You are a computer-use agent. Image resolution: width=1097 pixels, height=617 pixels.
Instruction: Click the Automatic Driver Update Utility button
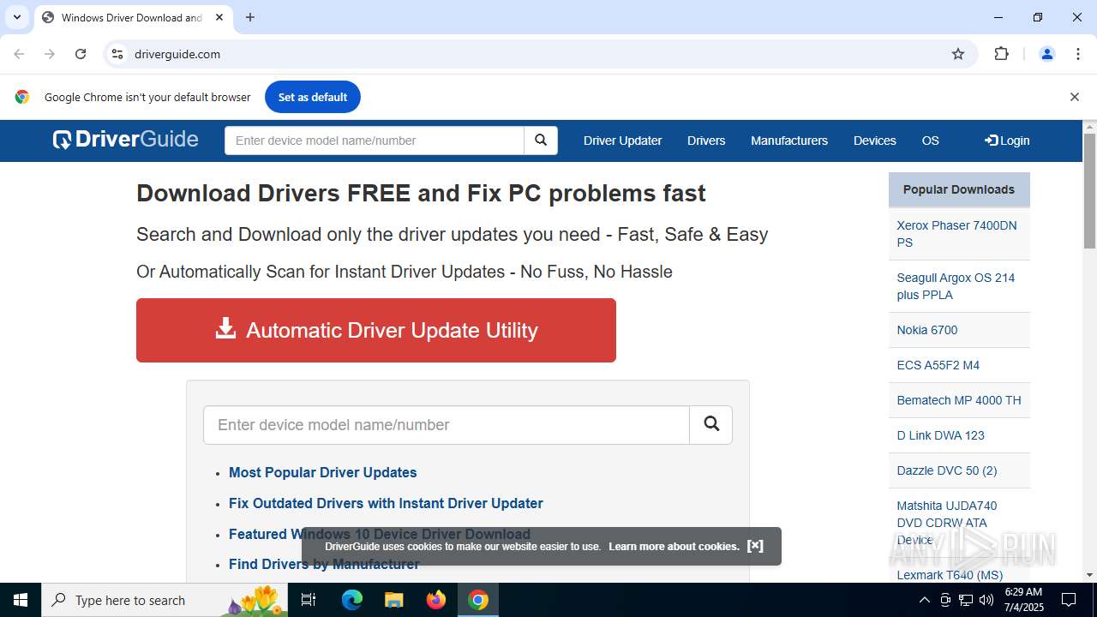[x=376, y=330]
